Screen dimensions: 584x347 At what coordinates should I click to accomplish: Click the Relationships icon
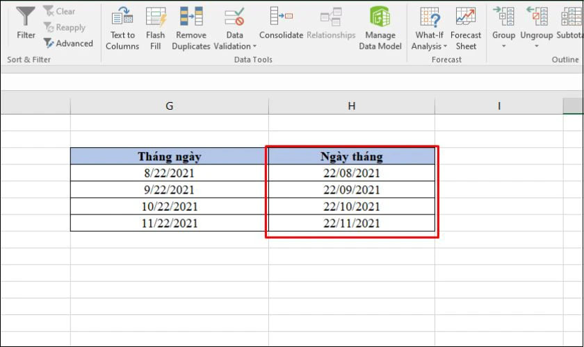[331, 17]
